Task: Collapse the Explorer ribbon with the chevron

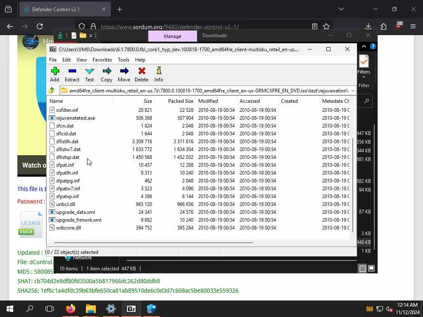Action: (364, 46)
